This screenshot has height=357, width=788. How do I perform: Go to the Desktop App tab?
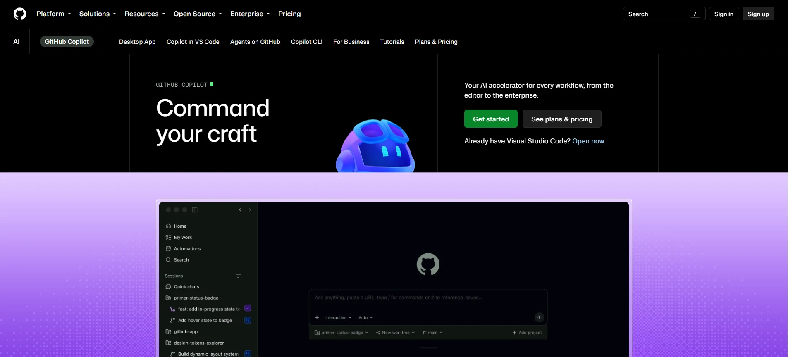137,42
